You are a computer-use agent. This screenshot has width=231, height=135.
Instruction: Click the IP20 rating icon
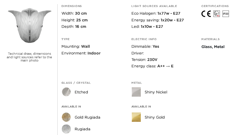pos(225,14)
